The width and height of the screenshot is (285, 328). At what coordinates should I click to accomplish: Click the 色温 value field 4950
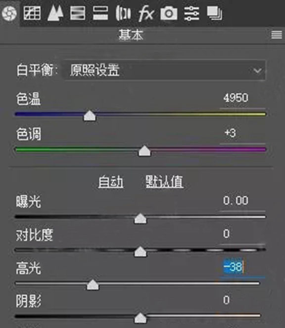point(242,98)
